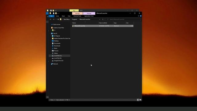197x111 pixels.
Task: Expand the chevron after Start Menu breadcrumb
Action: click(x=71, y=19)
